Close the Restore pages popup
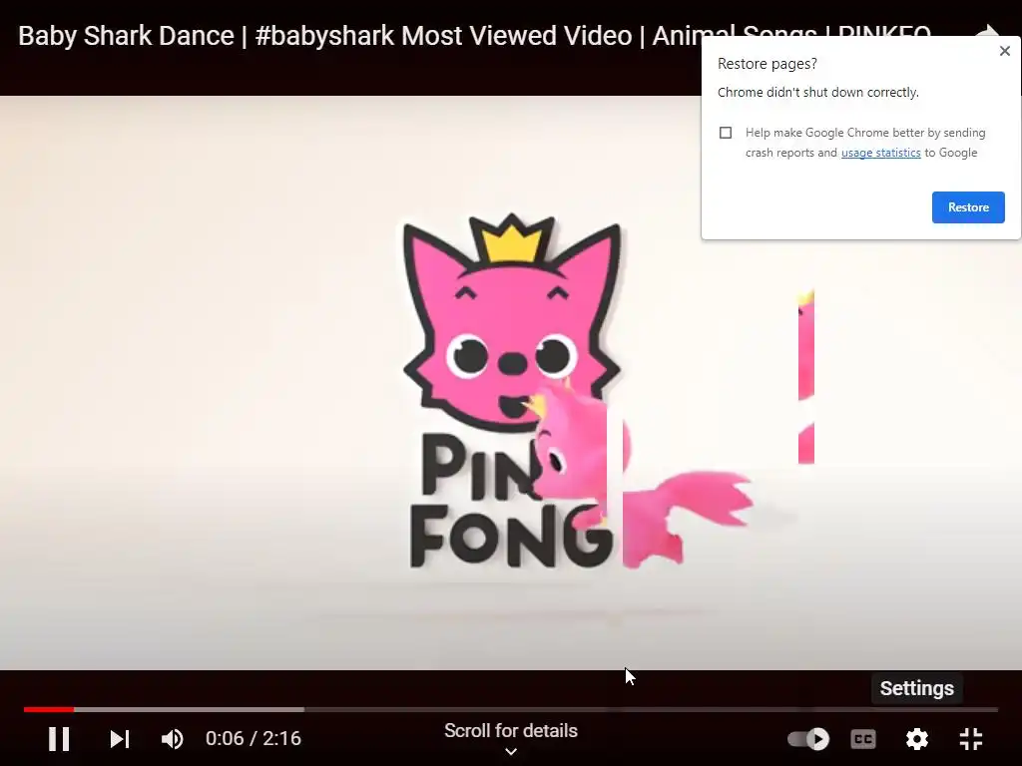This screenshot has width=1022, height=766. [x=1004, y=51]
